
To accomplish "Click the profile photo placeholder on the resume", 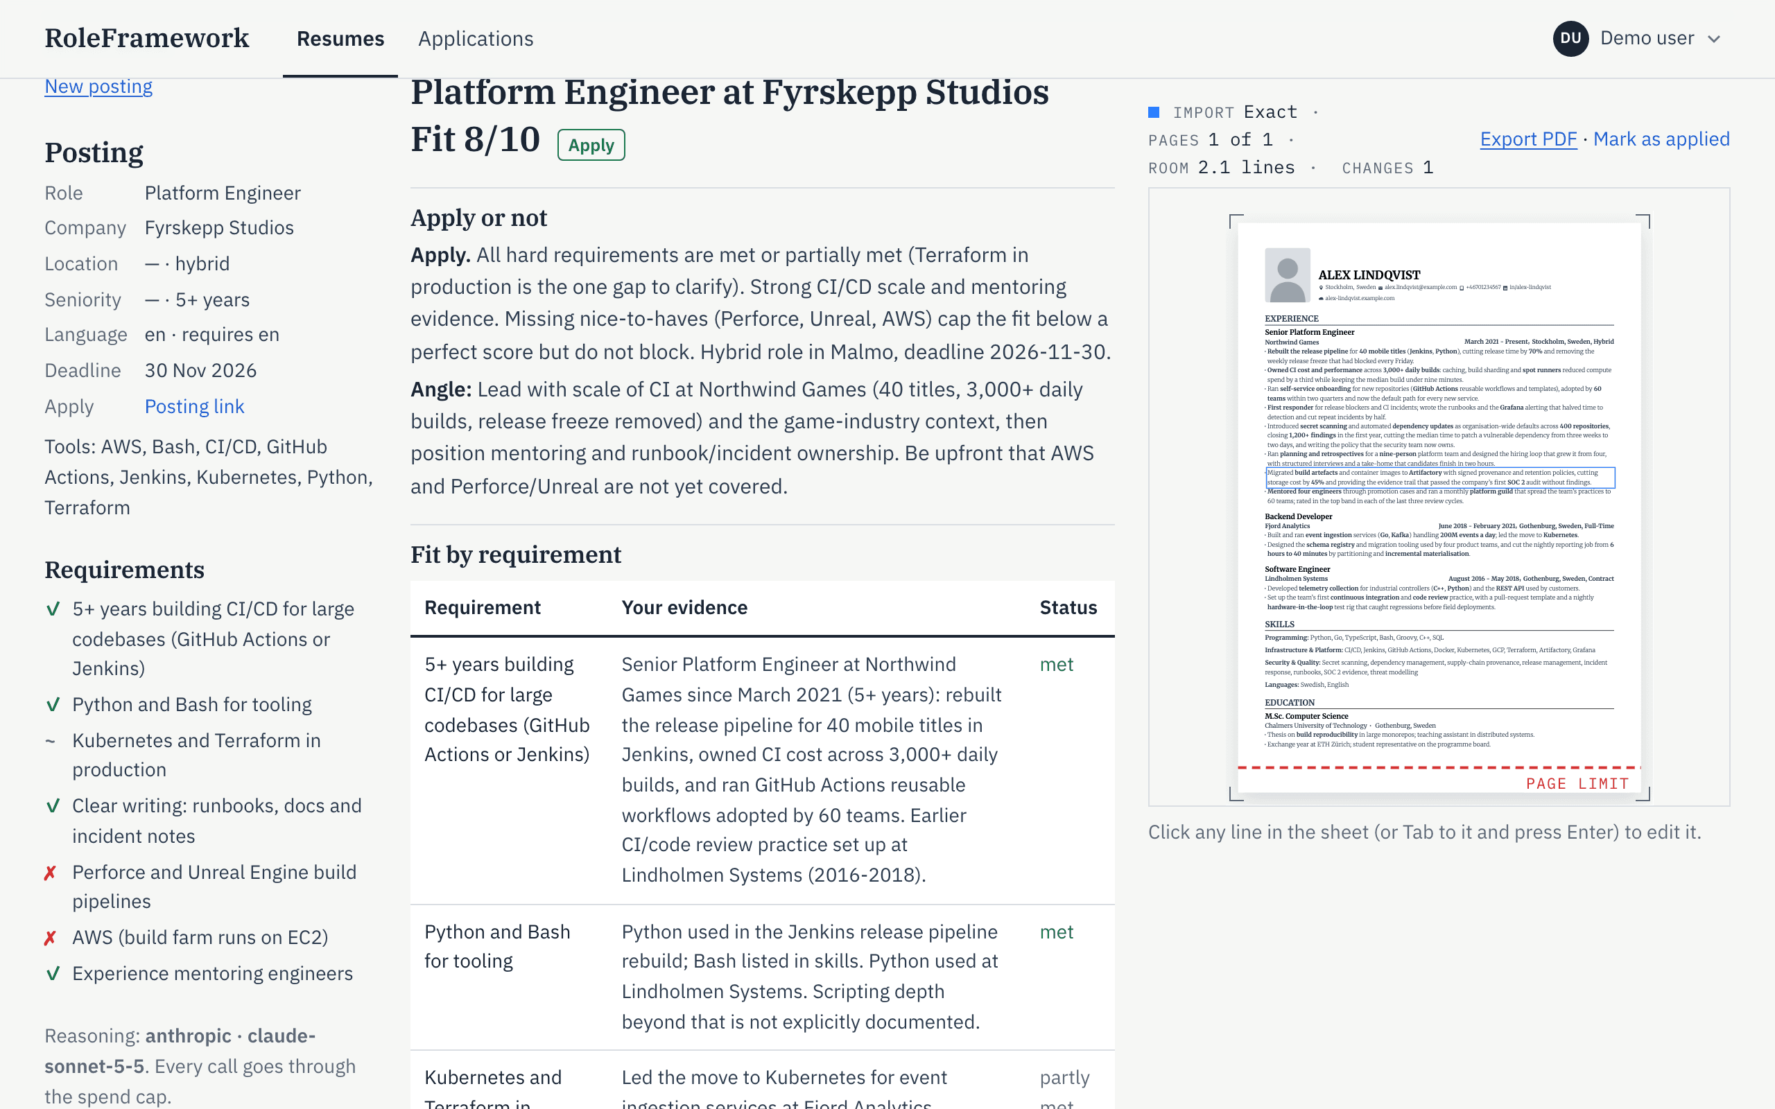I will click(1288, 275).
